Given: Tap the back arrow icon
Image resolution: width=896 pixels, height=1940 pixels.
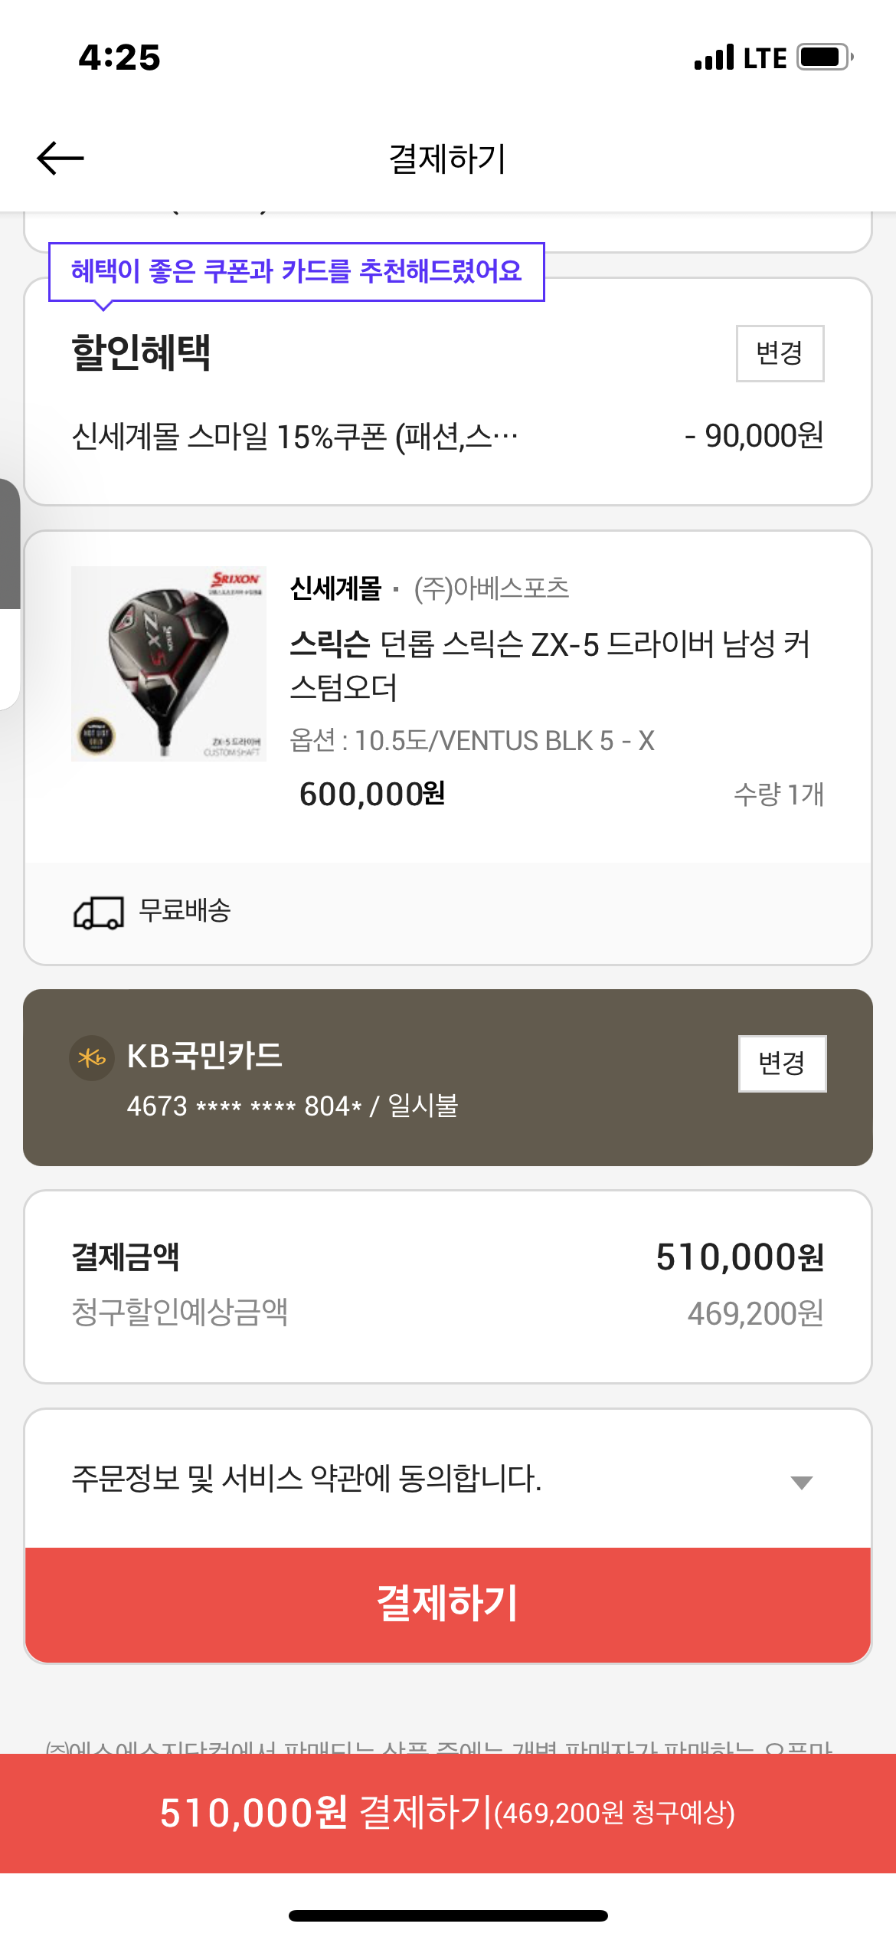Looking at the screenshot, I should pyautogui.click(x=60, y=159).
